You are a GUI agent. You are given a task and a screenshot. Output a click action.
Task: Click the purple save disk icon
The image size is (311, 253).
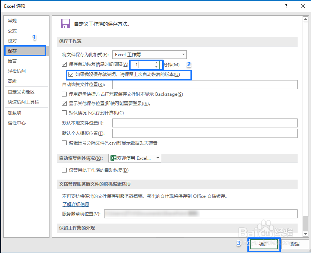tap(65, 24)
